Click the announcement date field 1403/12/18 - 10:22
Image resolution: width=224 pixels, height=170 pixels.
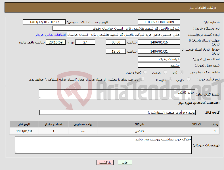(44, 22)
